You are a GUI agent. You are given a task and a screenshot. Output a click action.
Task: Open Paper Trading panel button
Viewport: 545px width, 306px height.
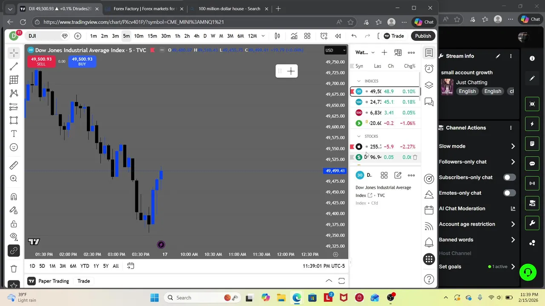tap(48, 281)
